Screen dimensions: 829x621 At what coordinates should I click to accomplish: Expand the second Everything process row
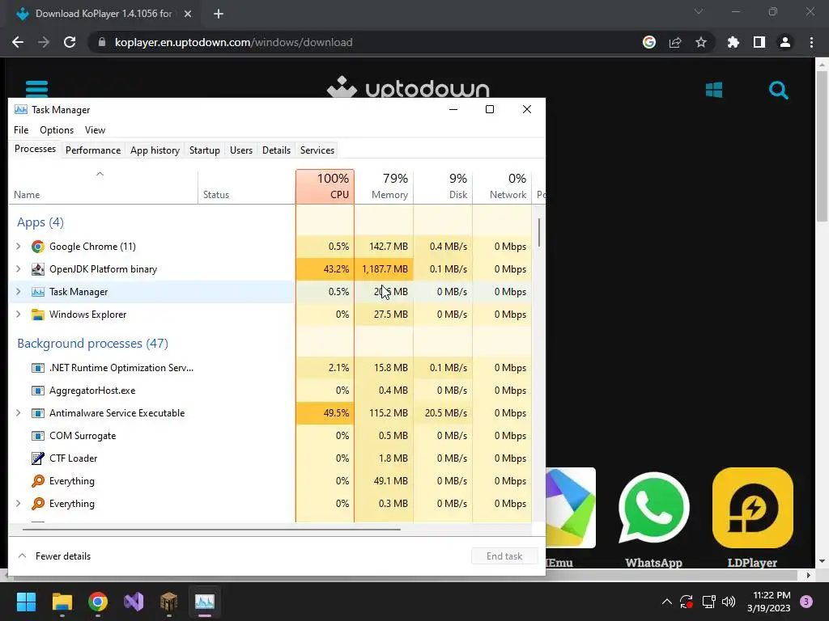point(19,503)
